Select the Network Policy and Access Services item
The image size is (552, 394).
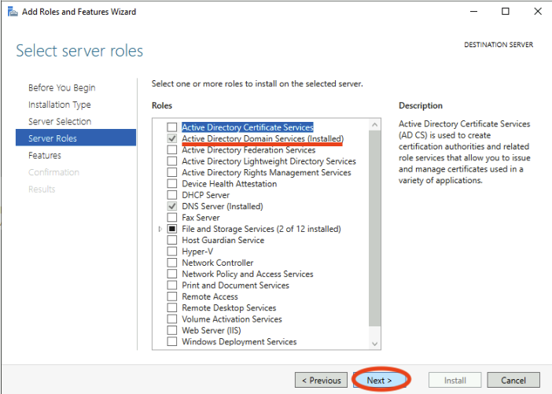pos(248,274)
